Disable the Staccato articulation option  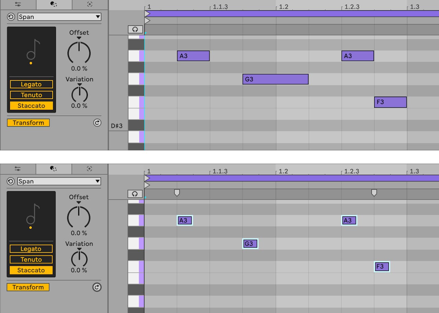(31, 106)
